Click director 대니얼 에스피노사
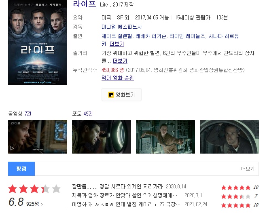The image size is (267, 213). click(x=122, y=27)
